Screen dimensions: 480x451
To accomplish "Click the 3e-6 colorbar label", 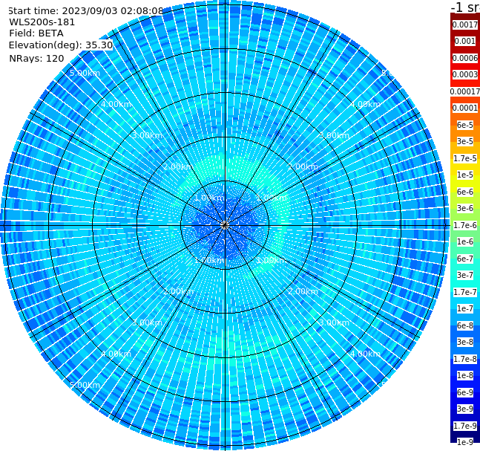I will [465, 208].
